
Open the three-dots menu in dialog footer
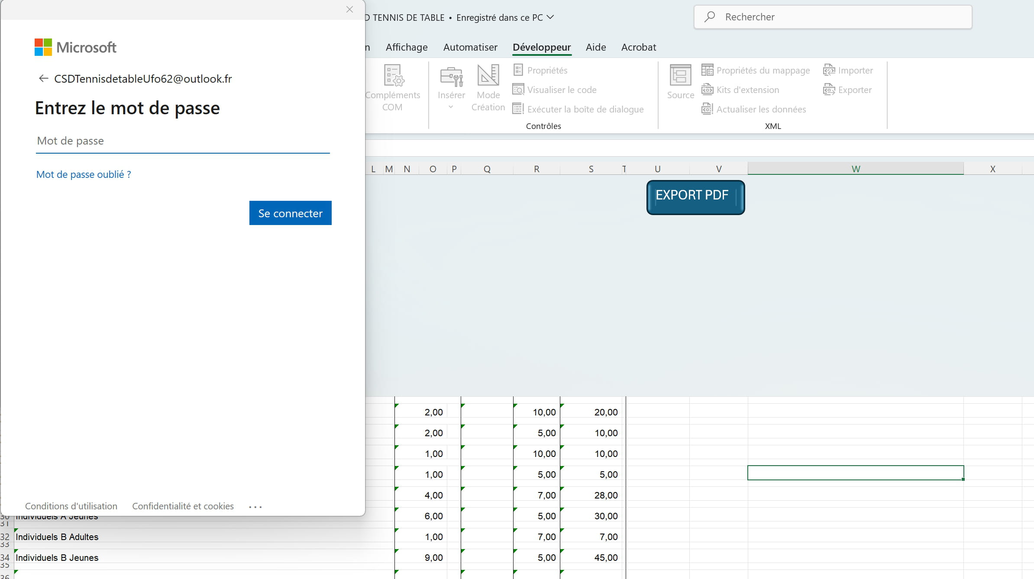pos(255,507)
